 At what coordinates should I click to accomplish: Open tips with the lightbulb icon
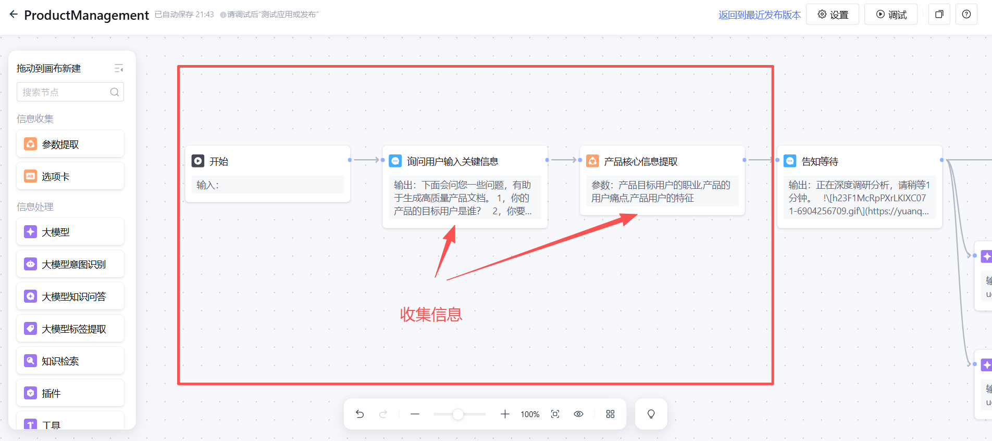[x=651, y=414]
